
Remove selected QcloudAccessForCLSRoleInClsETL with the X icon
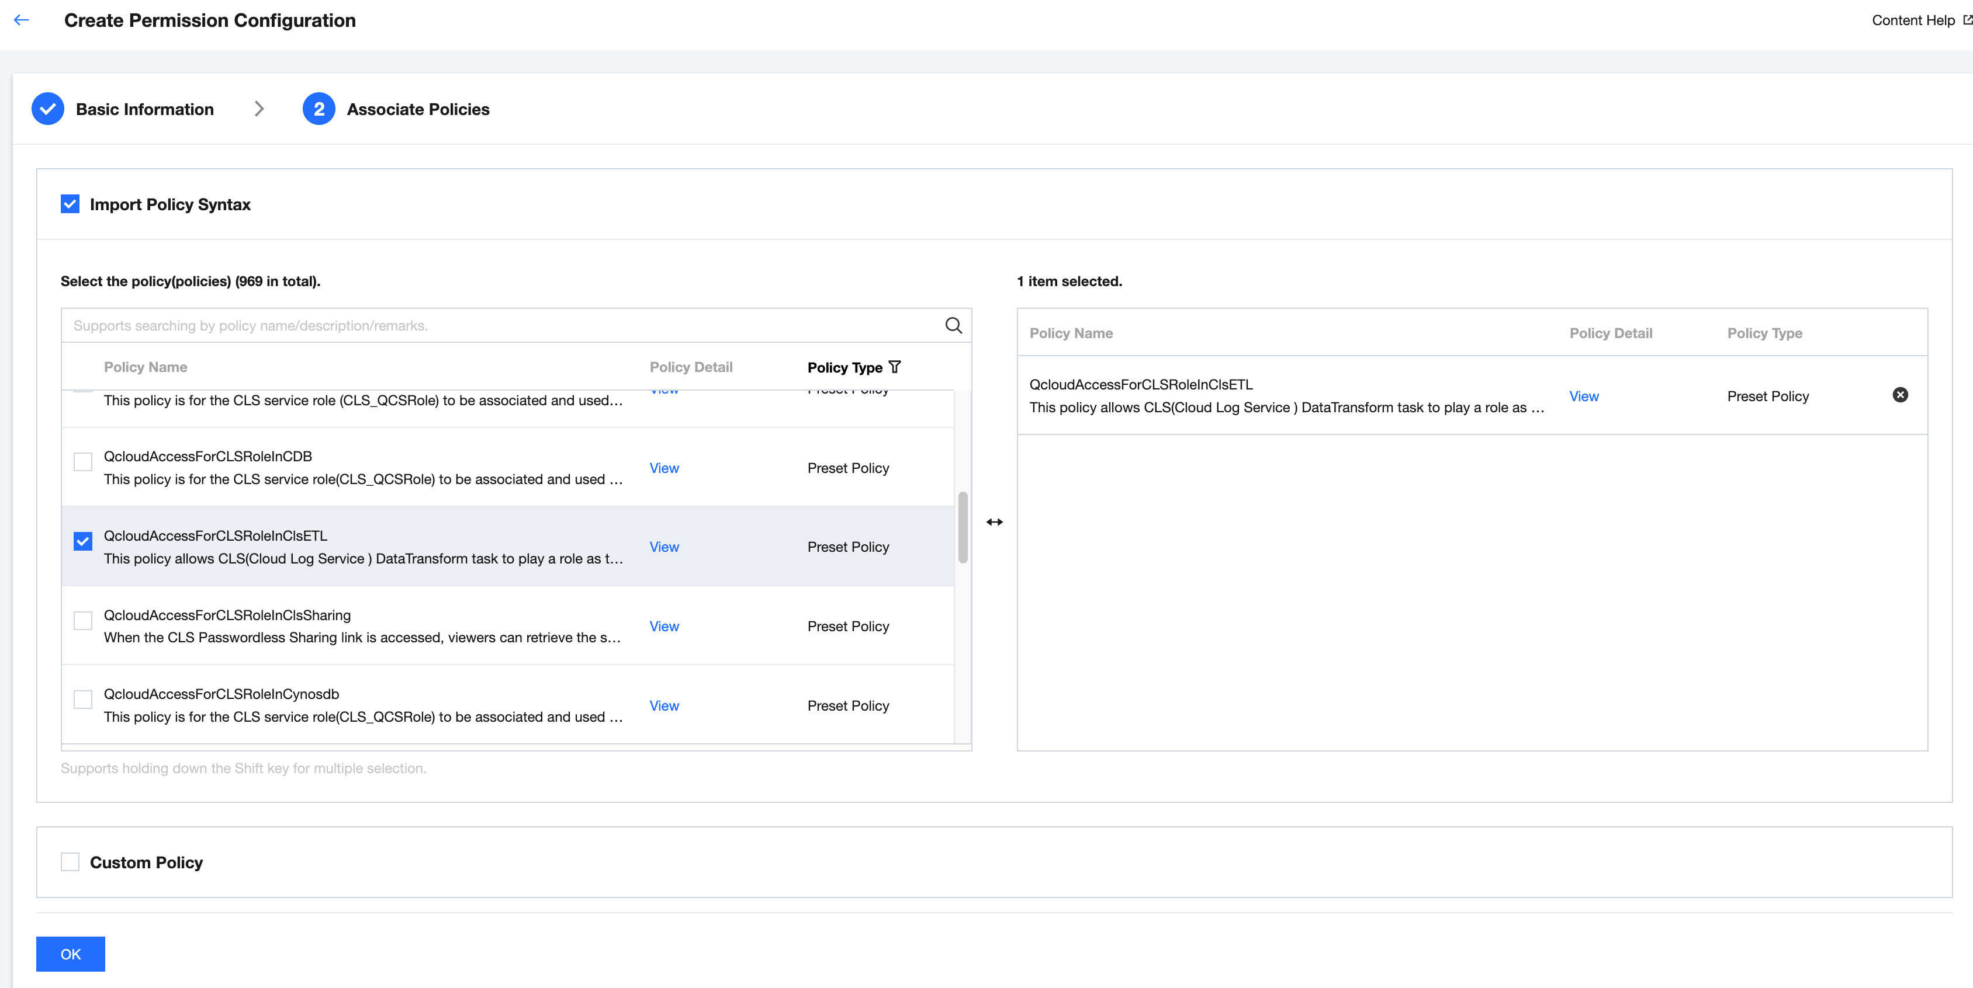coord(1899,395)
